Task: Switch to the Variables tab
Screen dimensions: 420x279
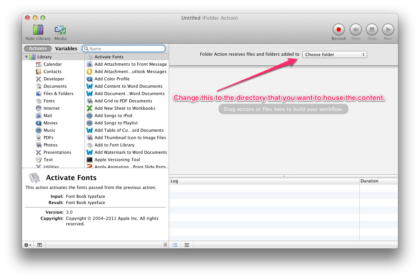Action: click(x=66, y=49)
